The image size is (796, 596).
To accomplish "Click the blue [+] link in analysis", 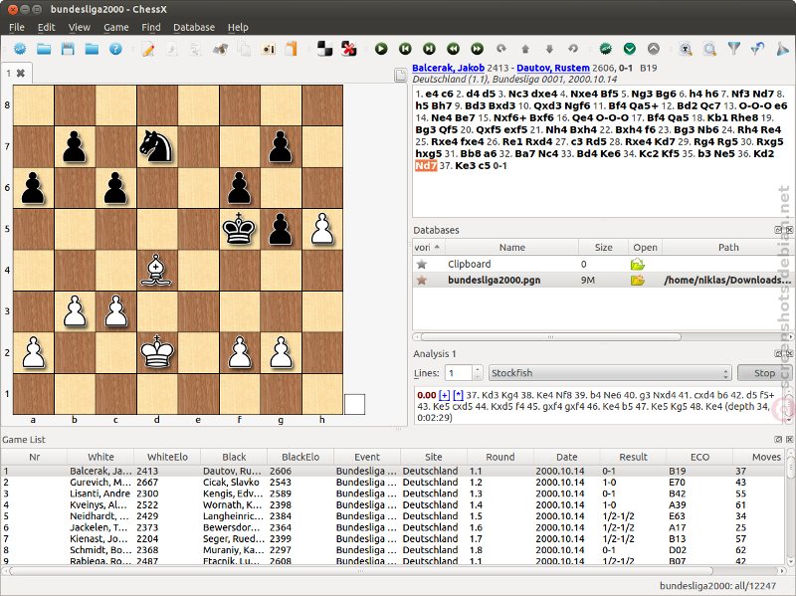I will tap(444, 395).
